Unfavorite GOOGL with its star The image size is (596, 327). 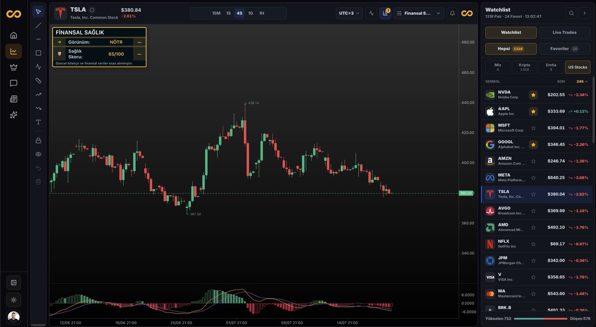533,144
